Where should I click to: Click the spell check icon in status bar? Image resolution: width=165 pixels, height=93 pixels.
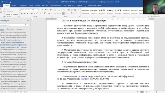click(x=21, y=92)
